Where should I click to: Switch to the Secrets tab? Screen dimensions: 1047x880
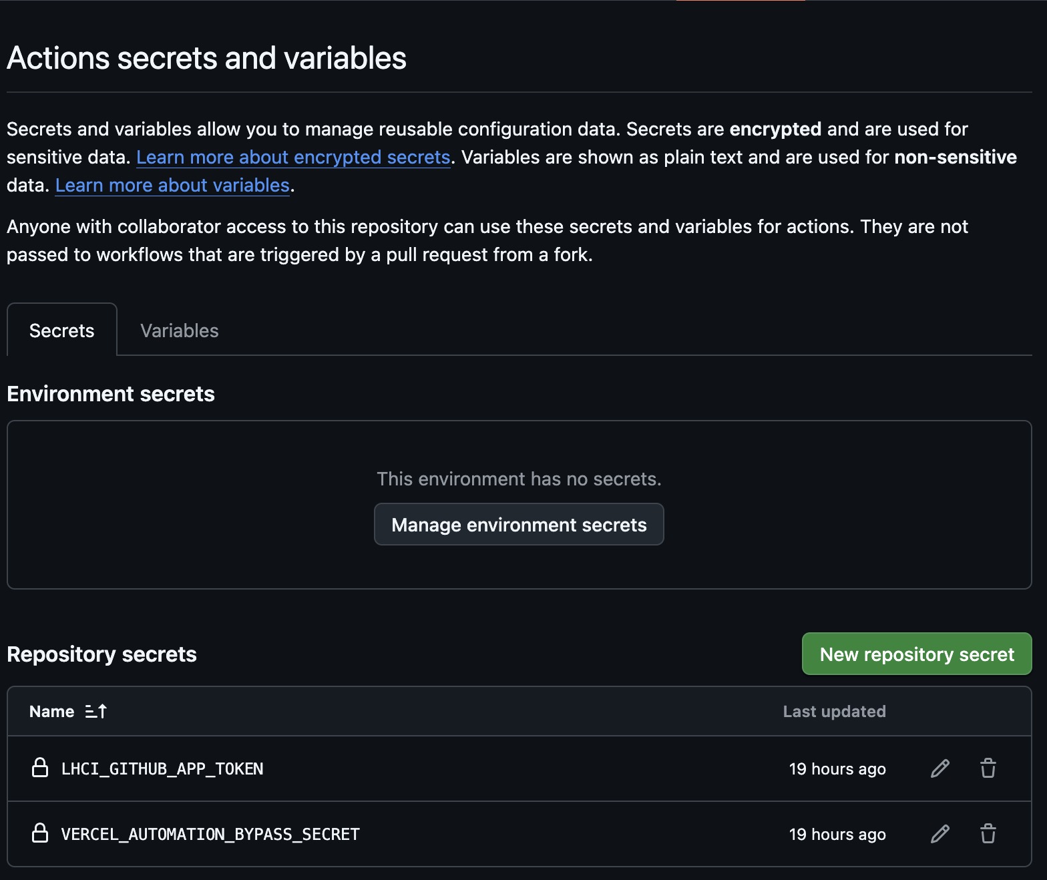(62, 331)
